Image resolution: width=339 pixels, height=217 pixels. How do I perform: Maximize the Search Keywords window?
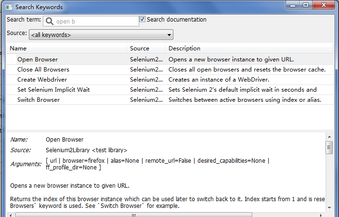[306, 5]
